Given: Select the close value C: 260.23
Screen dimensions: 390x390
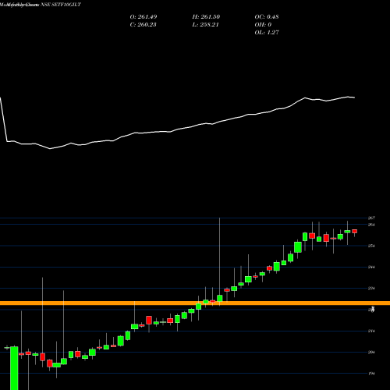Looking at the screenshot, I should pyautogui.click(x=143, y=25).
